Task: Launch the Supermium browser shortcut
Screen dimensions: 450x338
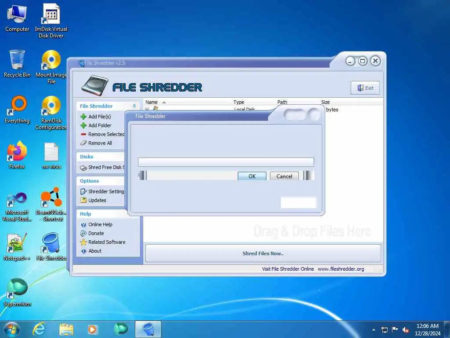Action: coord(17,292)
